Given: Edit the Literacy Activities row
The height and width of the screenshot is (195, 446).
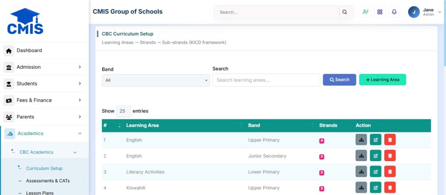Looking at the screenshot, I should (x=375, y=172).
